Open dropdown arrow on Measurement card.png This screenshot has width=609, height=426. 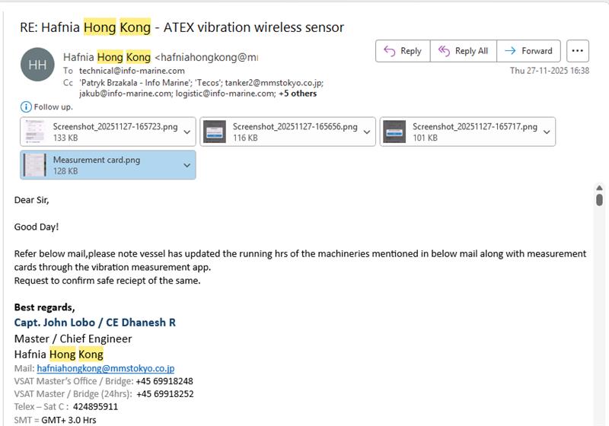pos(187,165)
